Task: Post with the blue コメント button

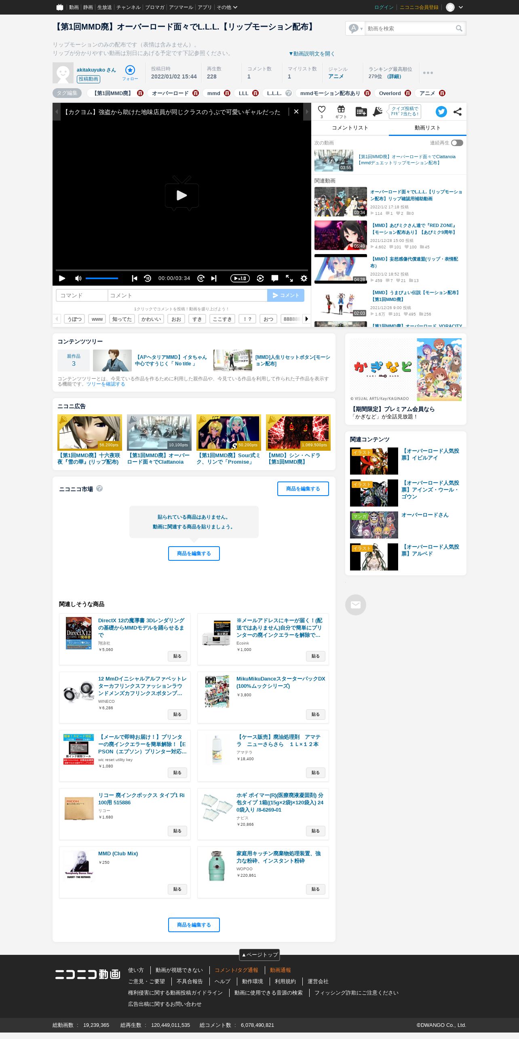Action: click(286, 295)
